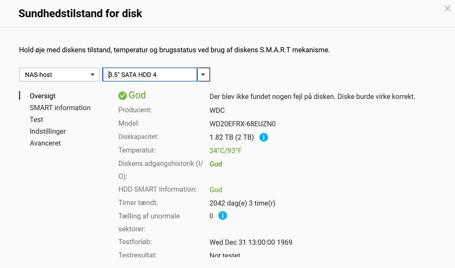This screenshot has height=268, width=455.
Task: Click the 3.5" SATA HDD 4 field
Action: [x=149, y=75]
